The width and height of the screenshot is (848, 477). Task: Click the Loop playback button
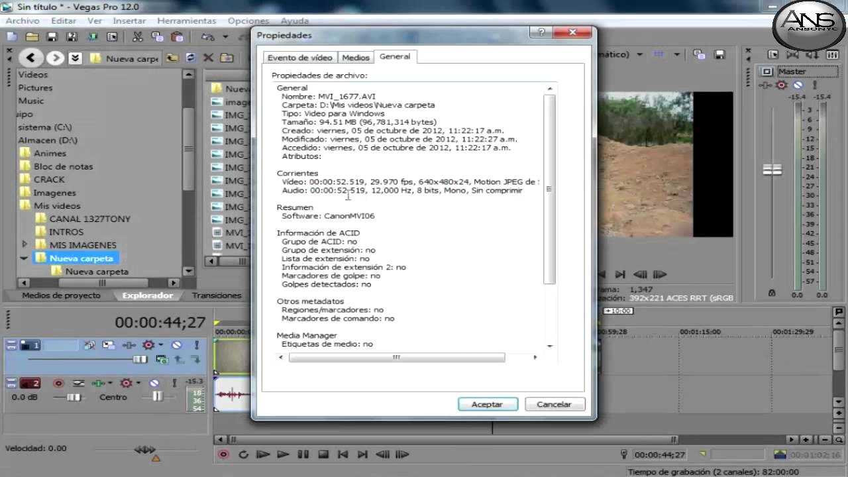(243, 454)
